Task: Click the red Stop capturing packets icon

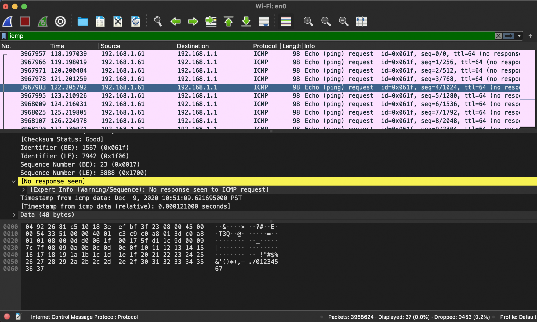Action: click(x=25, y=21)
